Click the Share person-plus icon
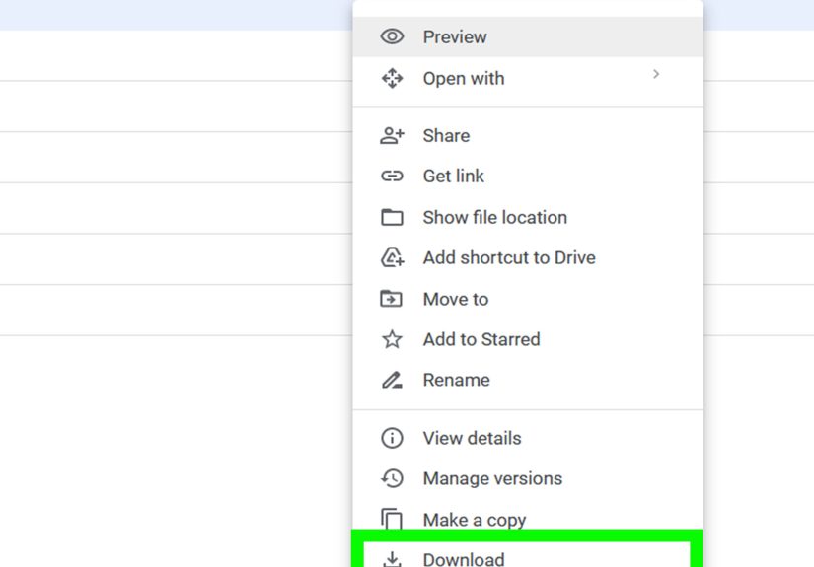 click(x=392, y=135)
